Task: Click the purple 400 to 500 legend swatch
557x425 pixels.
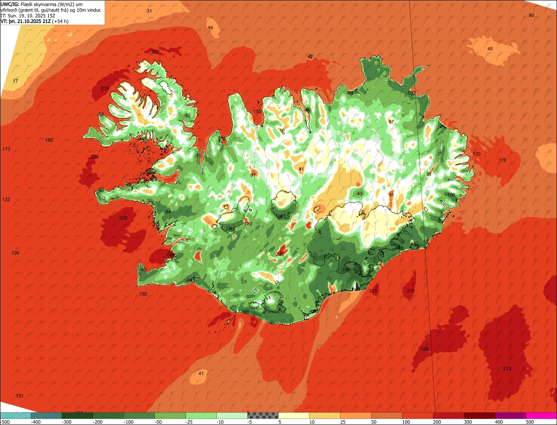Action: click(x=510, y=415)
